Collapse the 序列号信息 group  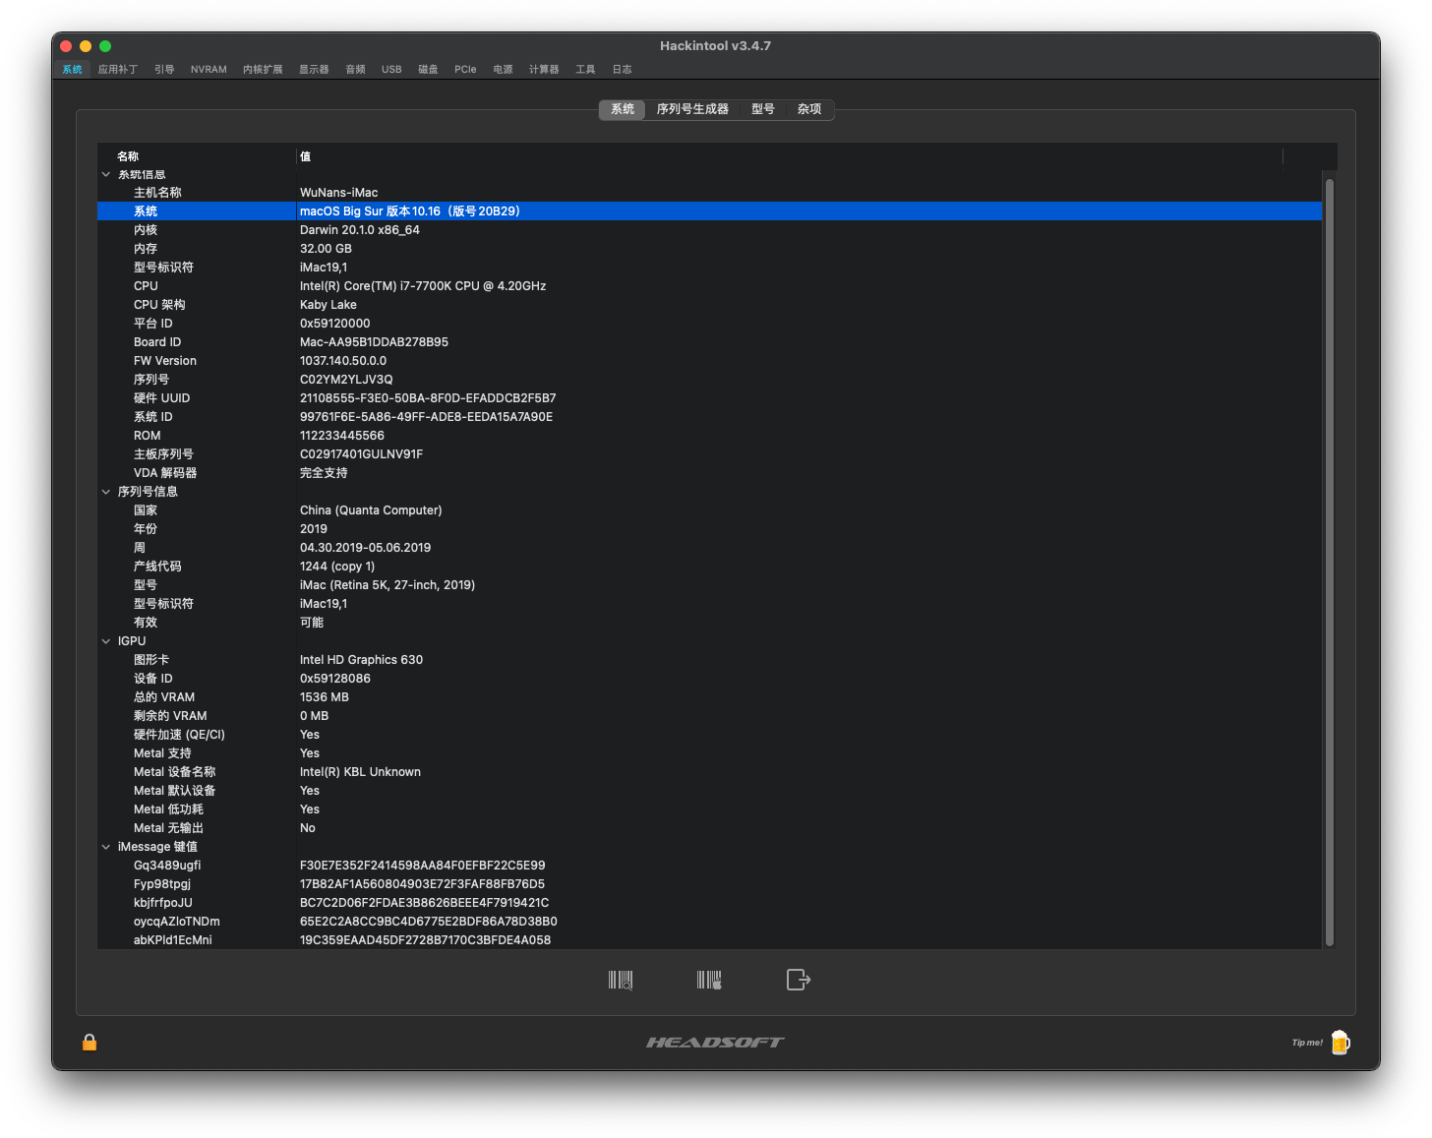[x=106, y=492]
